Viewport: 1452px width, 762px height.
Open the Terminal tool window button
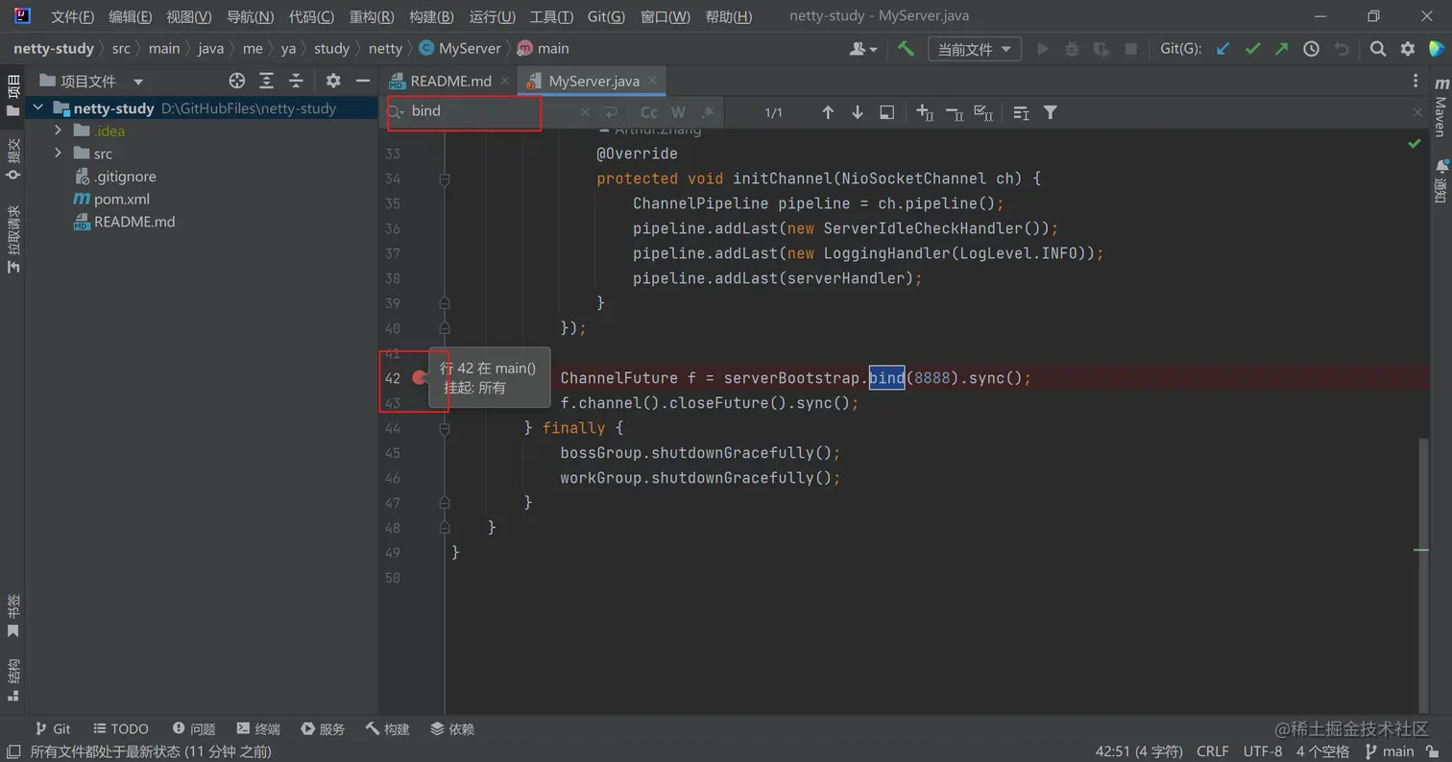[x=258, y=729]
